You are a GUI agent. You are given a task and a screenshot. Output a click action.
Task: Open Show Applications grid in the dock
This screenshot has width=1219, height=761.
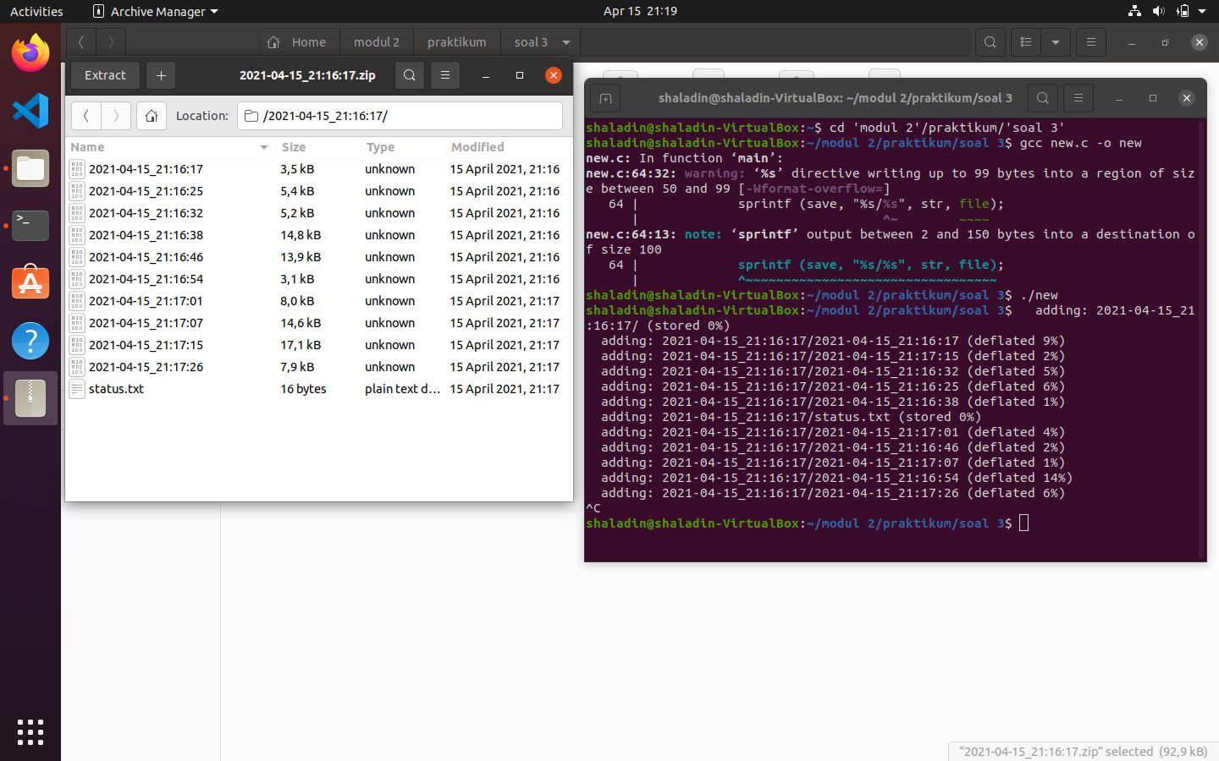pyautogui.click(x=30, y=732)
